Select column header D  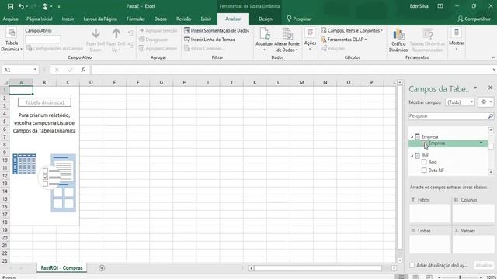coord(91,83)
